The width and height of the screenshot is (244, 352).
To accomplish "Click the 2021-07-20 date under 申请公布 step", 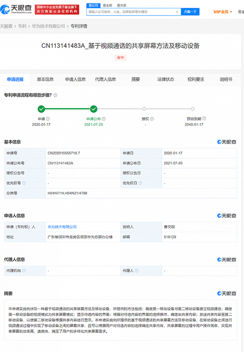I will (x=94, y=124).
